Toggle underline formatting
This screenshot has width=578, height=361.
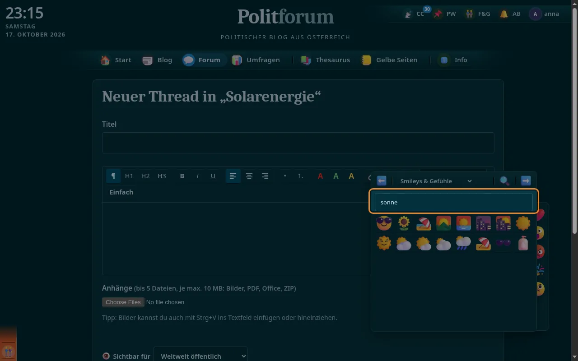pyautogui.click(x=213, y=176)
